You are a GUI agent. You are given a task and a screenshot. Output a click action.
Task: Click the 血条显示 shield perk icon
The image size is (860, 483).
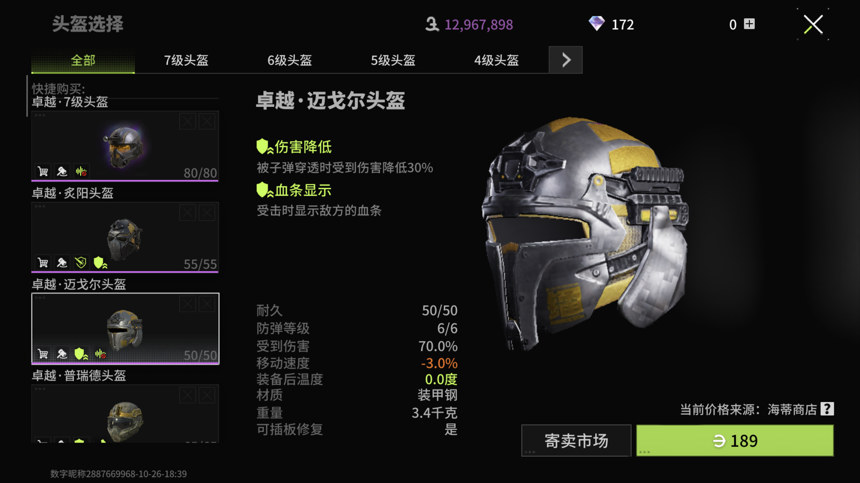pyautogui.click(x=264, y=190)
